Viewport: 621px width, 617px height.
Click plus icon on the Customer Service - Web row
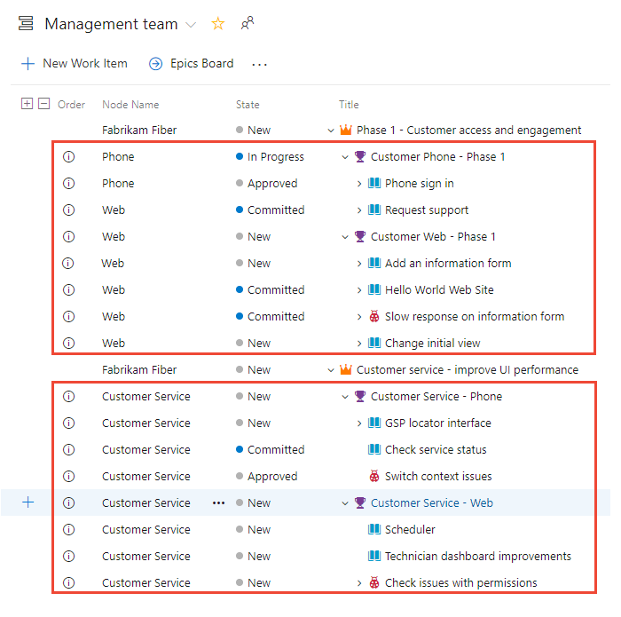click(x=28, y=502)
